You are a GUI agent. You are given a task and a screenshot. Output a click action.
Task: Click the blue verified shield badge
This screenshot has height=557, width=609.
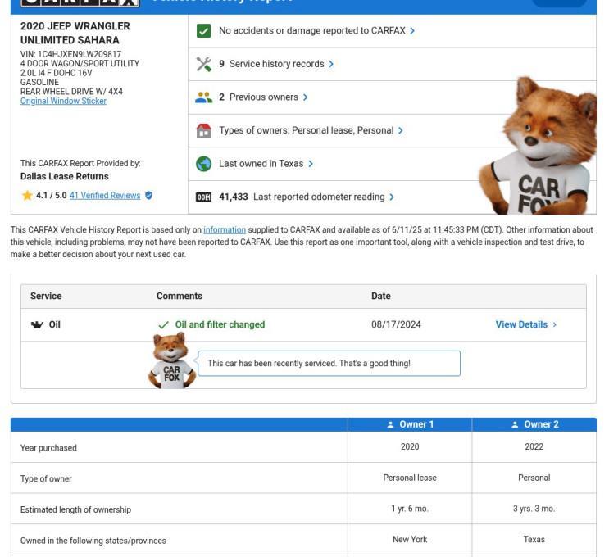click(148, 195)
